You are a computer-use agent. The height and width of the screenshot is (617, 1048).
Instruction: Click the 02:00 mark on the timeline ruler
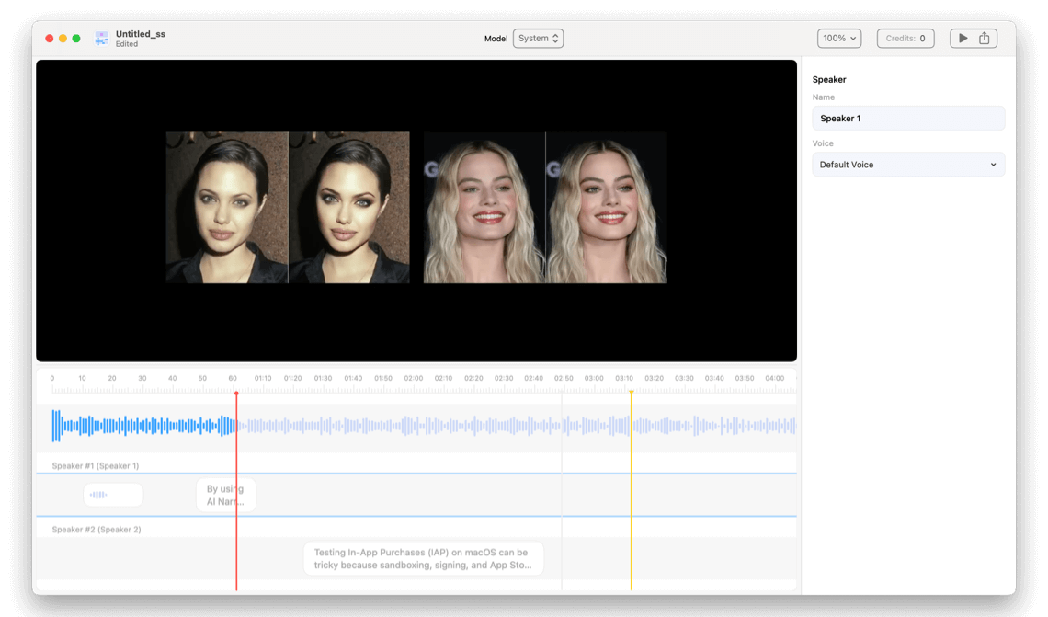(x=414, y=379)
